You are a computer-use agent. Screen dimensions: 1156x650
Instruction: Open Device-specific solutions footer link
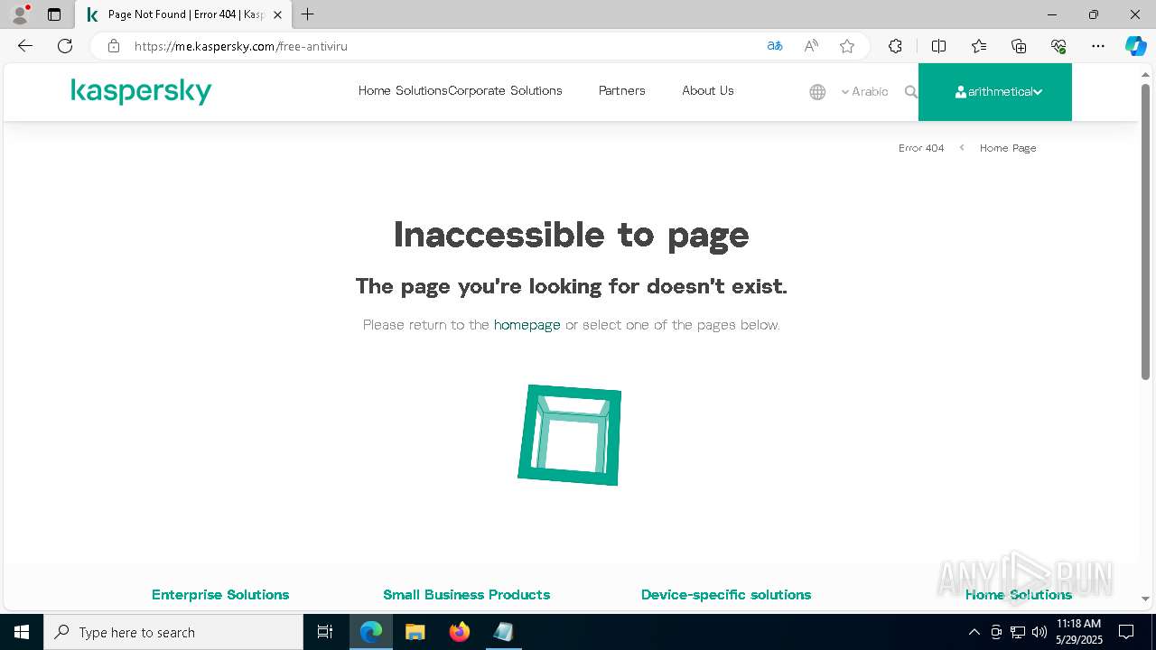click(x=726, y=594)
